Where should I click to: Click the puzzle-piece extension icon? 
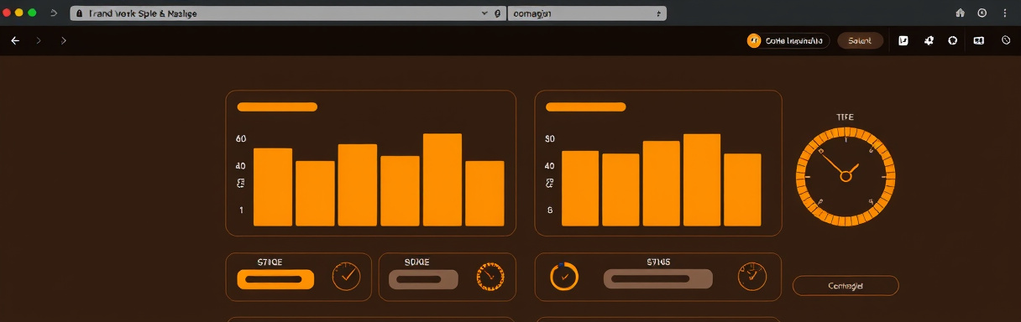click(929, 40)
